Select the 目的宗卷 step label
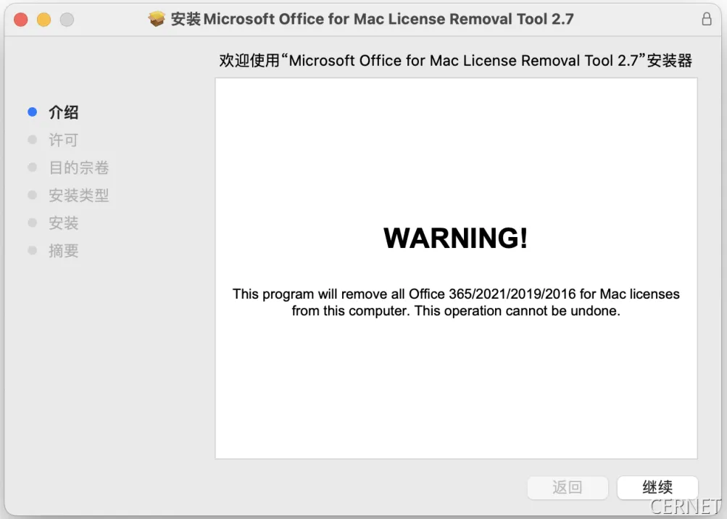The width and height of the screenshot is (727, 519). pos(78,167)
